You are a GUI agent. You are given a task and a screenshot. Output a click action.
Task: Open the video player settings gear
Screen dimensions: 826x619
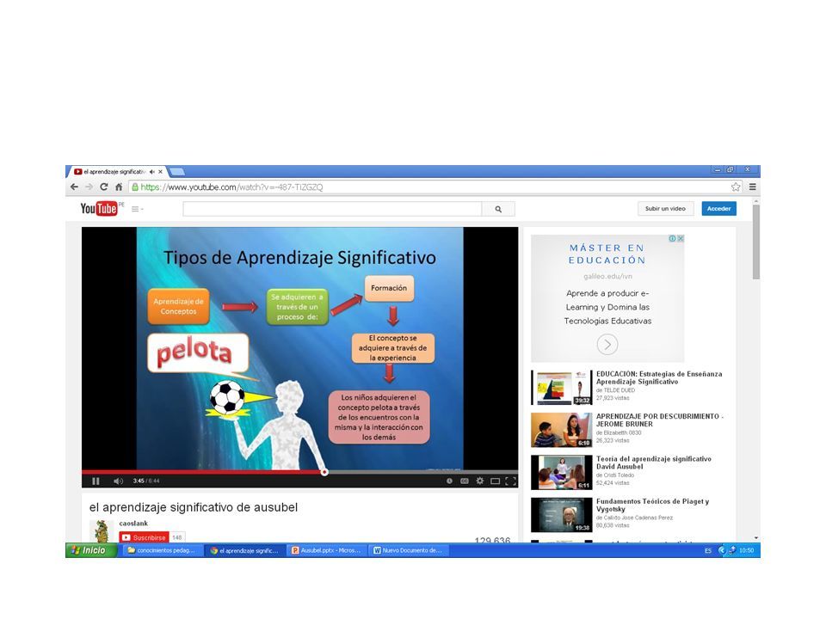[480, 481]
